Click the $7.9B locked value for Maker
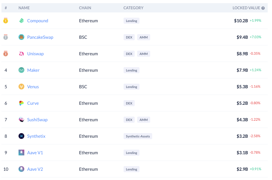The width and height of the screenshot is (272, 180). click(x=242, y=70)
